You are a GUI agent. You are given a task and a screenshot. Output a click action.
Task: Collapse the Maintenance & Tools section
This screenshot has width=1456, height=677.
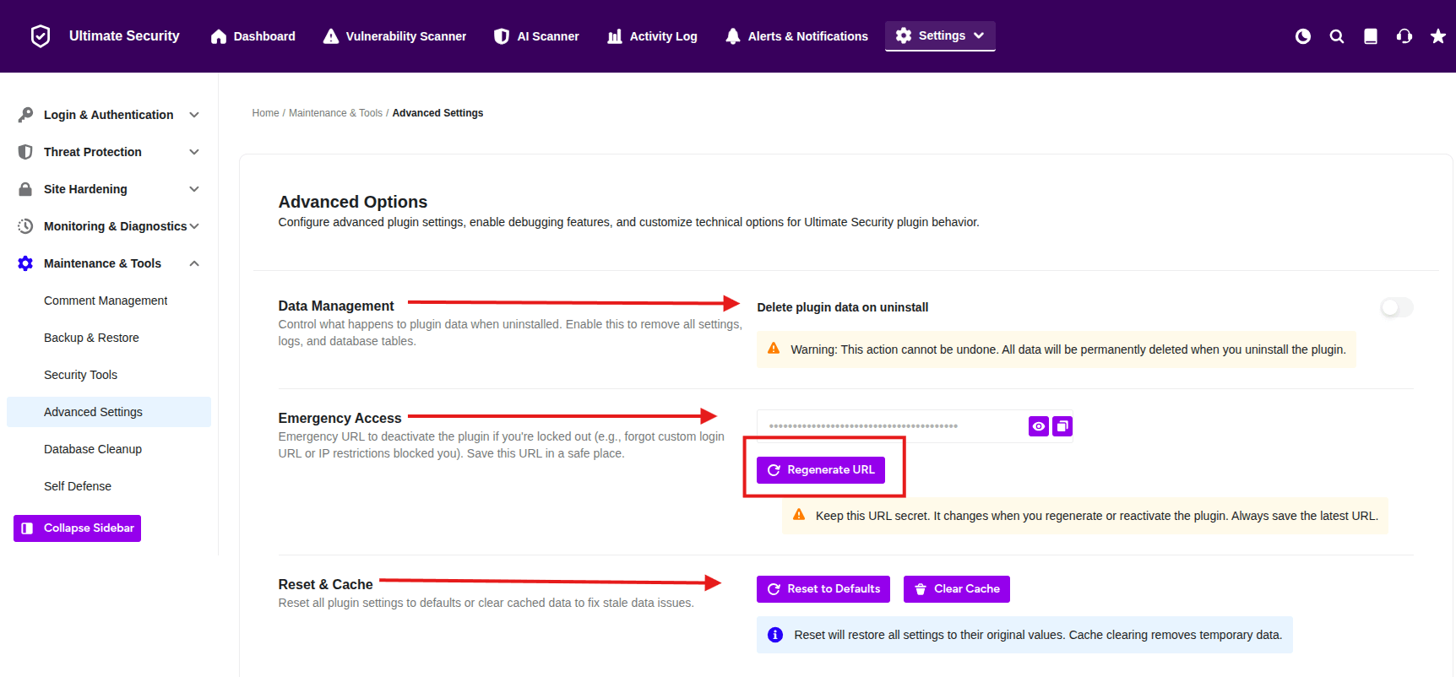(x=194, y=263)
